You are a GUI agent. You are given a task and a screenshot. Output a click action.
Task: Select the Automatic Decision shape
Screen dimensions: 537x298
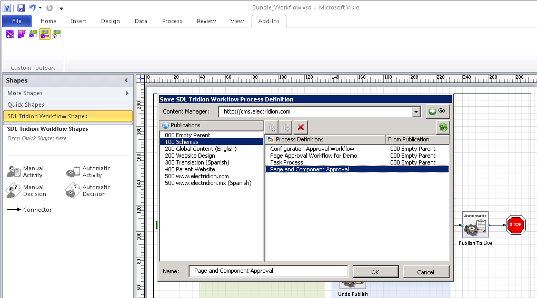tap(87, 191)
